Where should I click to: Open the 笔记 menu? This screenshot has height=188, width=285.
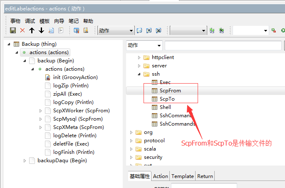(74, 21)
